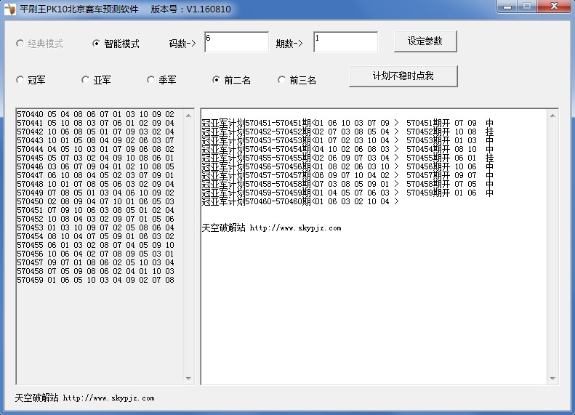
Task: Select draw row 570459 in left list
Action: [95, 280]
